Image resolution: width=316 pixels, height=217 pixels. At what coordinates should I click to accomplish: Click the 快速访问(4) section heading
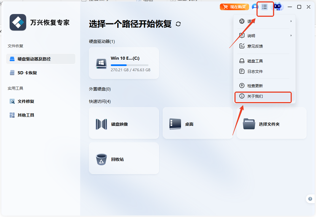tap(100, 101)
